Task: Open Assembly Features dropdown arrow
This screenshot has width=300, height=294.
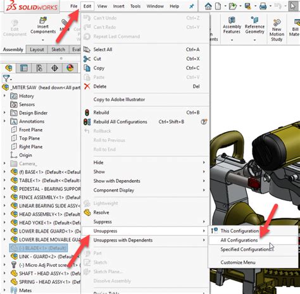Action: pos(232,40)
